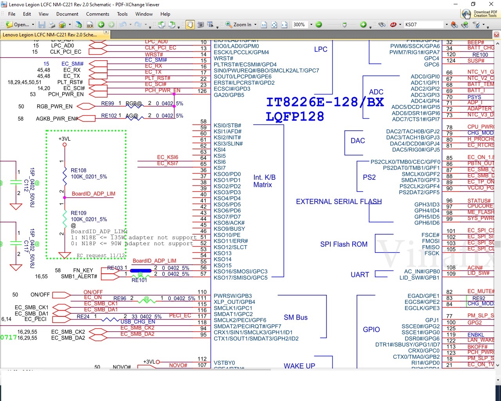Expand the search box history dropdown
Screen dimensions: 501x401
click(446, 25)
